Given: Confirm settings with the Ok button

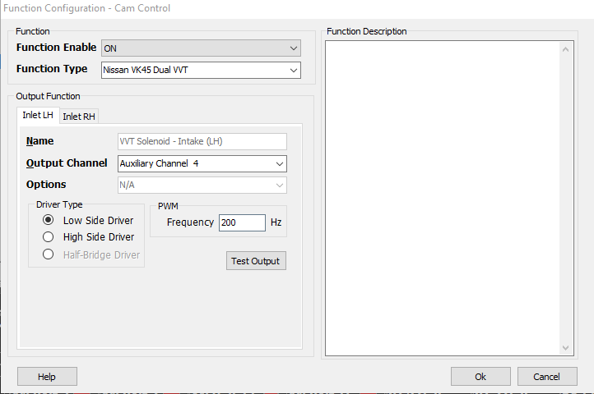Looking at the screenshot, I should pos(480,377).
